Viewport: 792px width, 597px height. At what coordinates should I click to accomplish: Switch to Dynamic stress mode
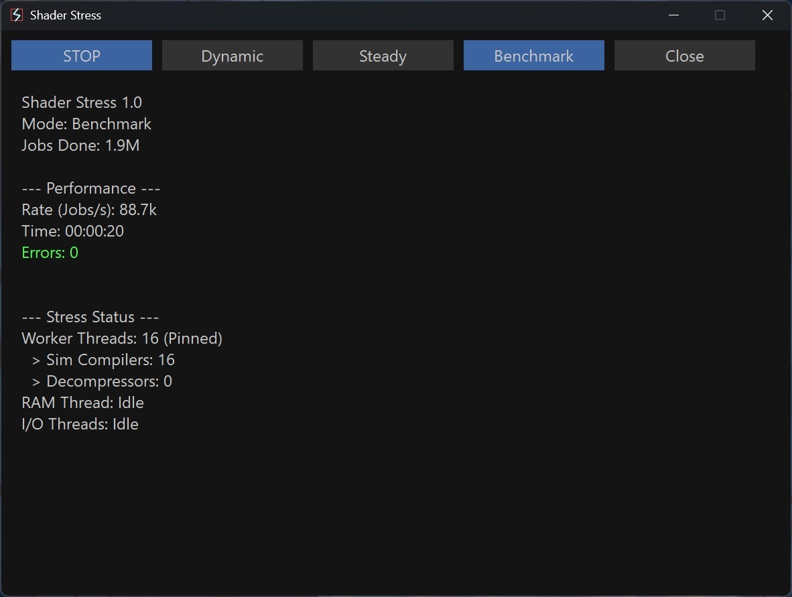(x=232, y=56)
